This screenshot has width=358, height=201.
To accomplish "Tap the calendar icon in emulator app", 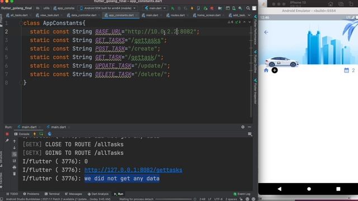I will pyautogui.click(x=346, y=70).
